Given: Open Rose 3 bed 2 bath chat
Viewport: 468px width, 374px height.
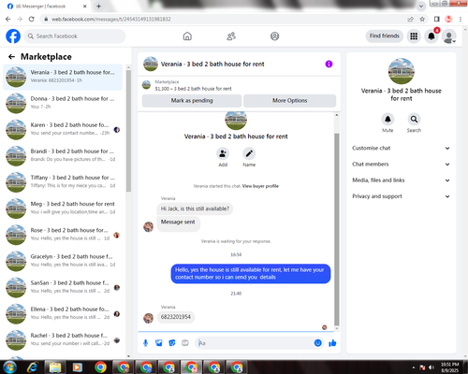Looking at the screenshot, I should point(63,235).
